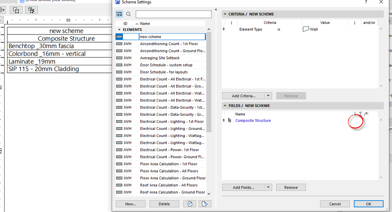Click the New... button
392x212 pixels.
(x=131, y=204)
